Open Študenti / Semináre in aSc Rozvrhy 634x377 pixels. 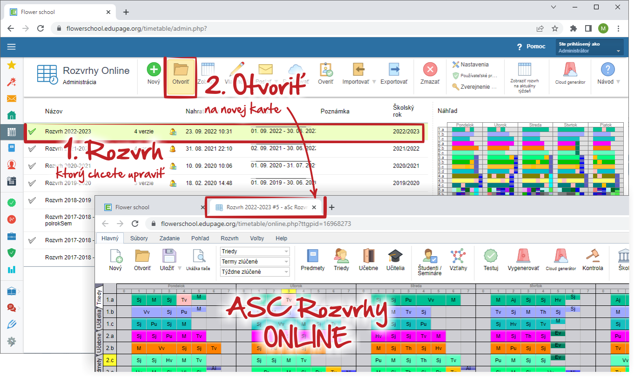tap(430, 262)
